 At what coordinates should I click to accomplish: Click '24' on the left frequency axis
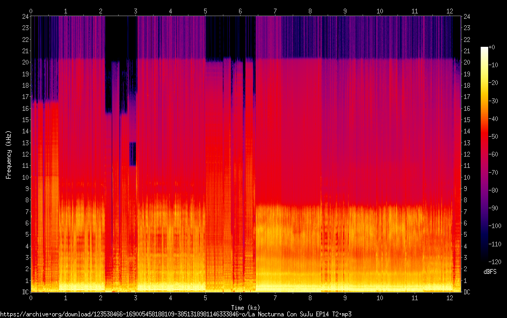pos(25,17)
